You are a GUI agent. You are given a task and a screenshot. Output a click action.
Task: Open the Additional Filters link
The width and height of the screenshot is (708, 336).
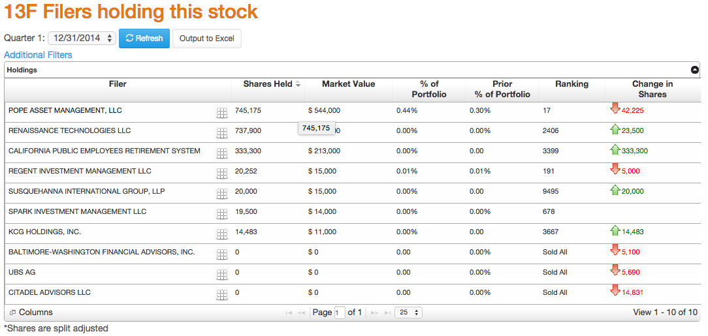click(38, 55)
